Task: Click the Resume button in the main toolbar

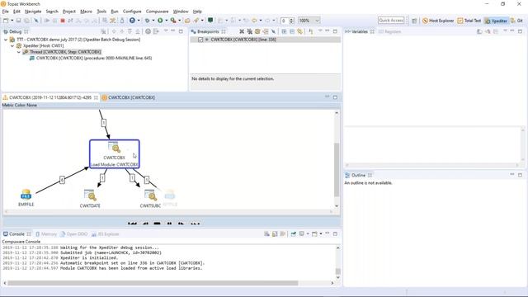Action: click(x=47, y=21)
